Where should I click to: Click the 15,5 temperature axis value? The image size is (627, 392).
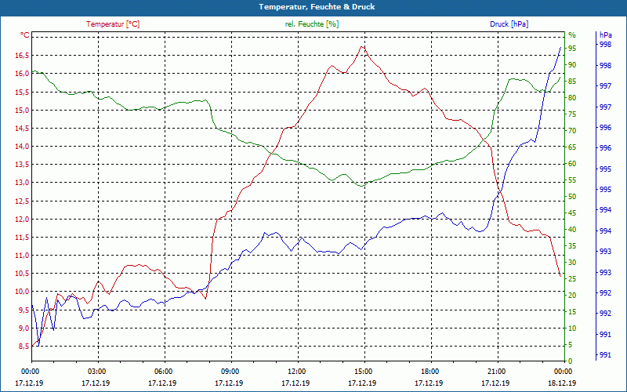[22, 92]
